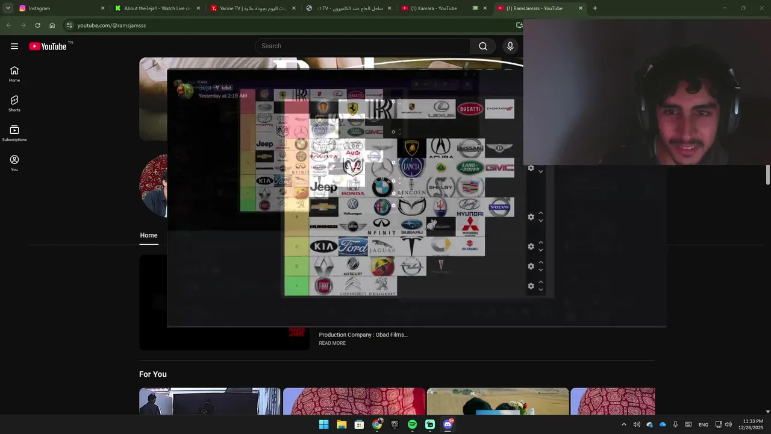
Task: Open the Production Company : Obad Films description
Action: click(363, 335)
